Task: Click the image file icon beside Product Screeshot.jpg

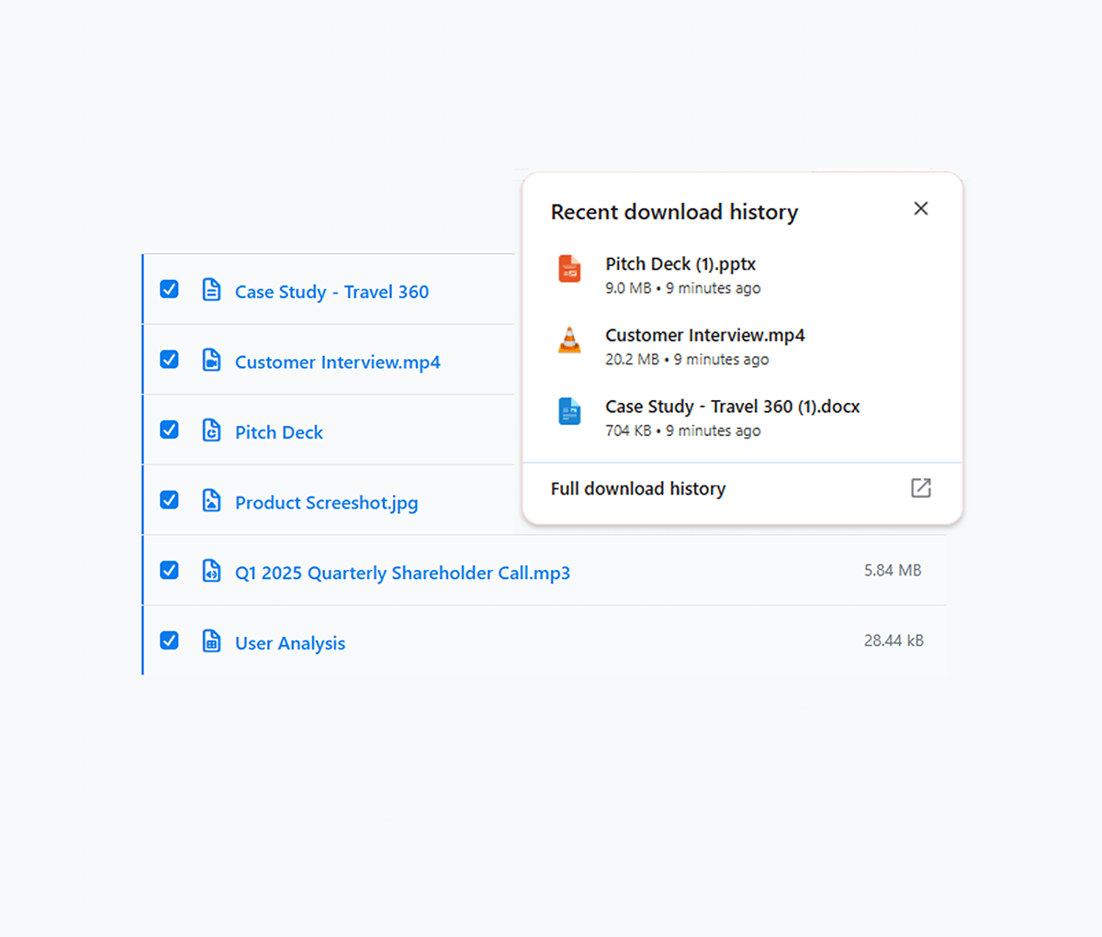Action: click(211, 500)
